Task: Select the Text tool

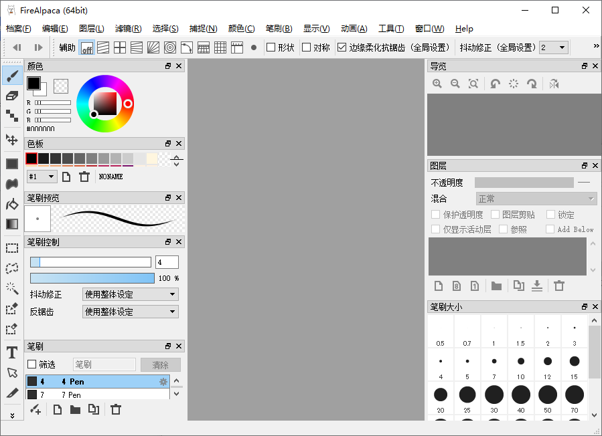Action: (x=12, y=352)
